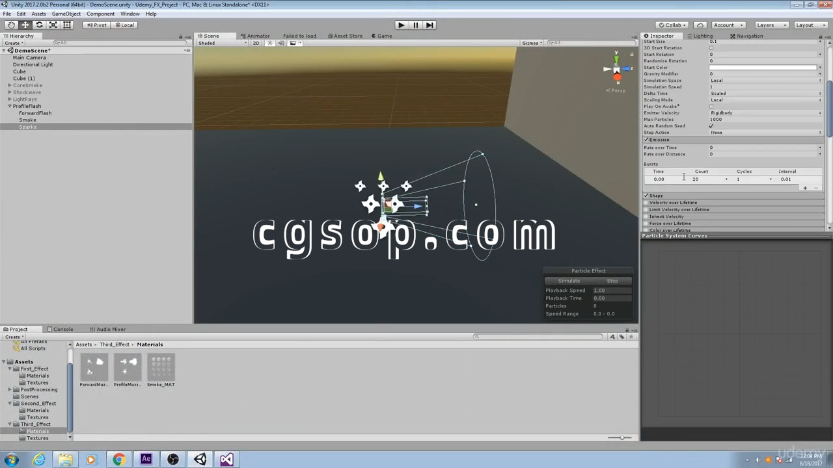The width and height of the screenshot is (833, 468).
Task: Expand the CoreSmoke hierarchy item
Action: (x=10, y=85)
